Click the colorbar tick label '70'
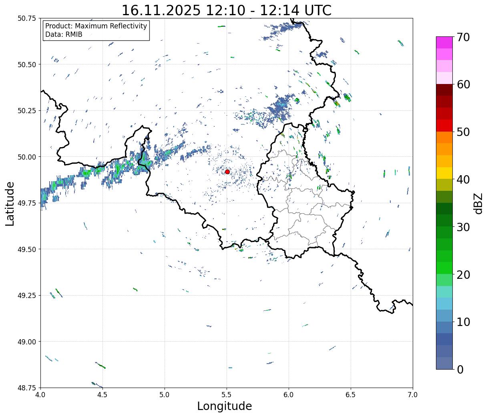 pos(464,37)
